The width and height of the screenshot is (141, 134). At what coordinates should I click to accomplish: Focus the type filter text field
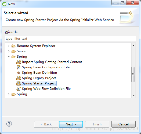click(x=70, y=39)
